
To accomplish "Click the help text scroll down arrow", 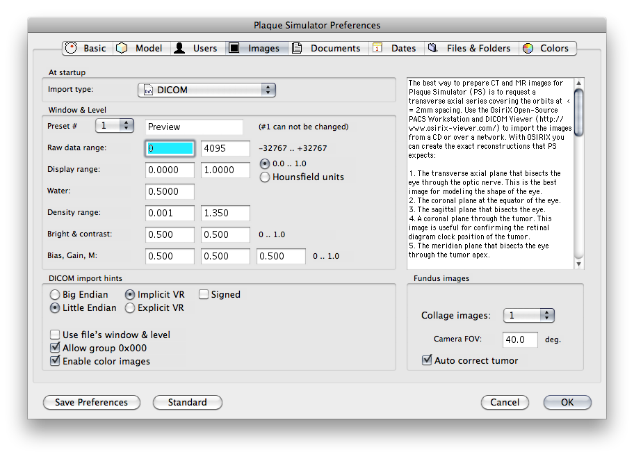I will click(579, 264).
